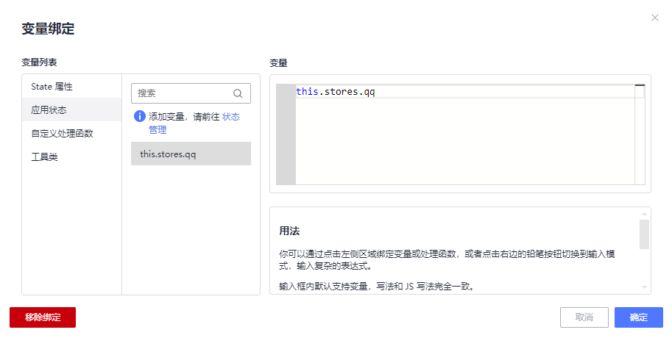Click the 取消 button

coord(584,317)
